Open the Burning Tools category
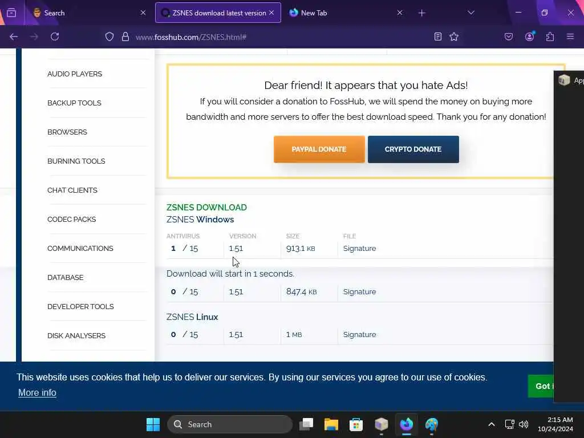This screenshot has width=584, height=438. pyautogui.click(x=76, y=161)
